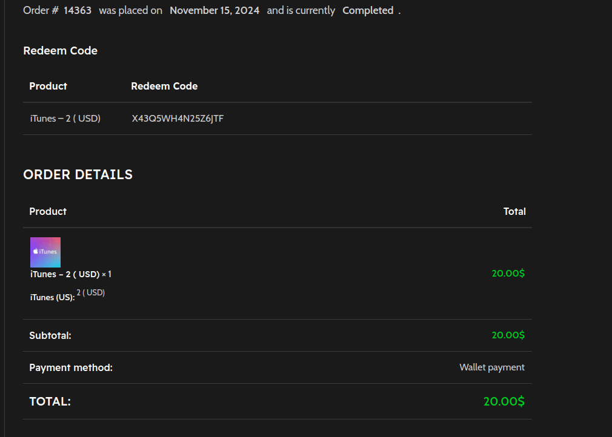Click the Payment method: label
Image resolution: width=612 pixels, height=437 pixels.
(71, 367)
